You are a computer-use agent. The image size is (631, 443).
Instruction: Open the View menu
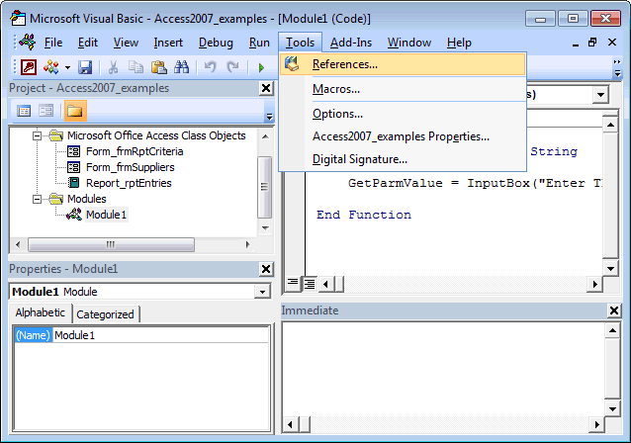126,43
